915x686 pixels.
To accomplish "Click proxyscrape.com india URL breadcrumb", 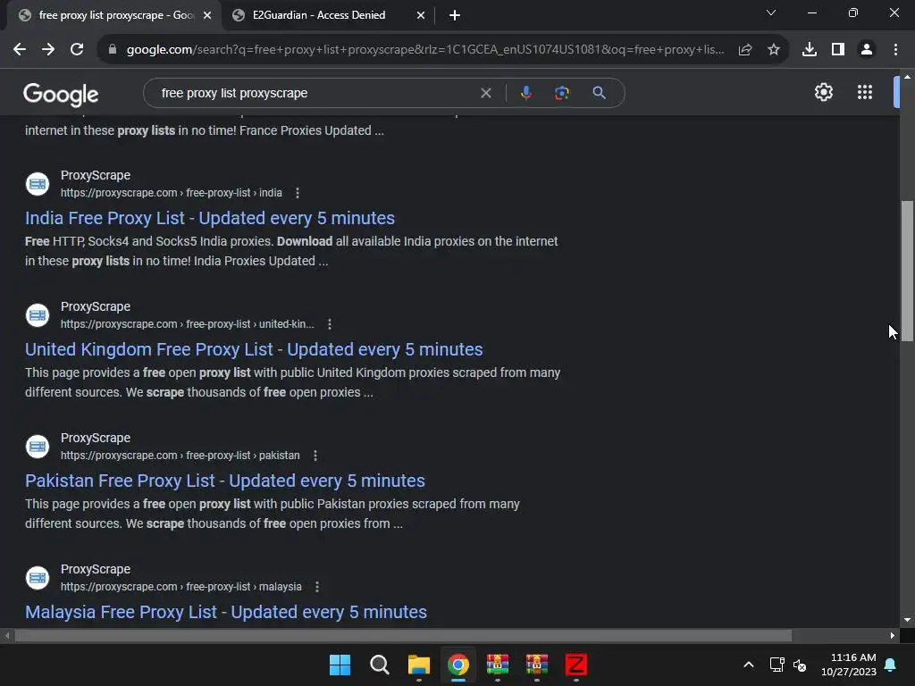I will [171, 193].
